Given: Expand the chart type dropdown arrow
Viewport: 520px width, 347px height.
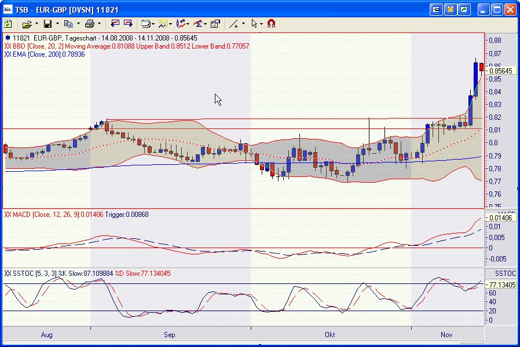Looking at the screenshot, I should pos(152,24).
